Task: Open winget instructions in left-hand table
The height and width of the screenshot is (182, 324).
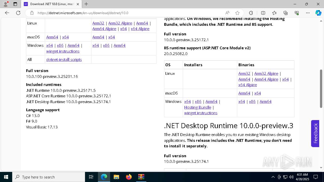Action: click(63, 51)
